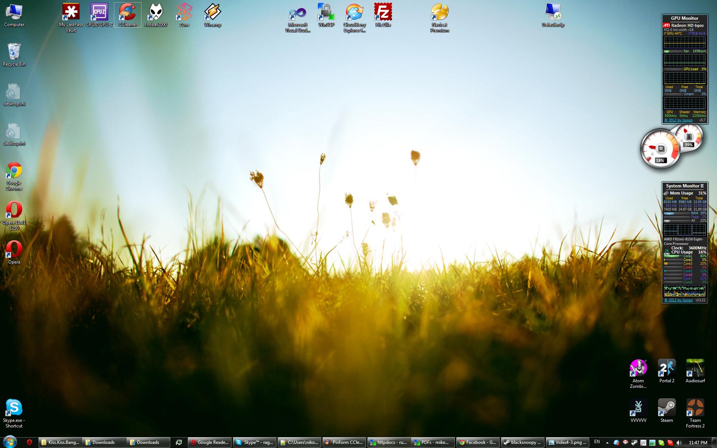Click the Show desktop strip

[x=714, y=442]
